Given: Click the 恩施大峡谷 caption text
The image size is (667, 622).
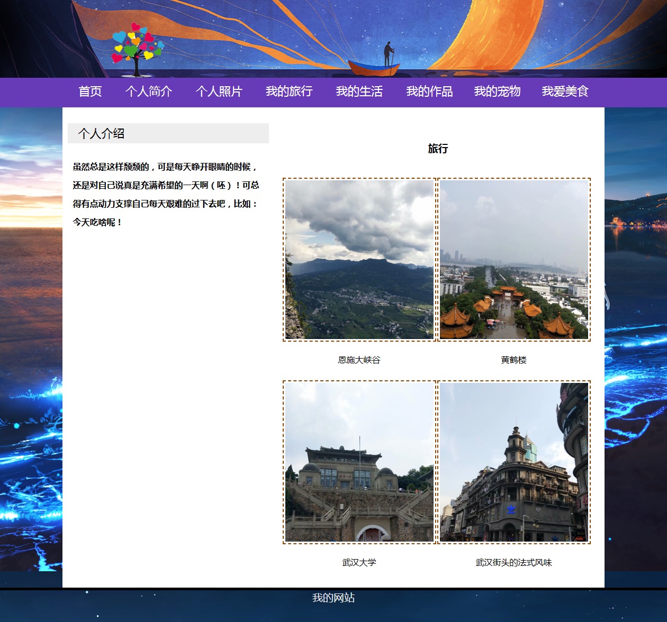Looking at the screenshot, I should pos(359,360).
